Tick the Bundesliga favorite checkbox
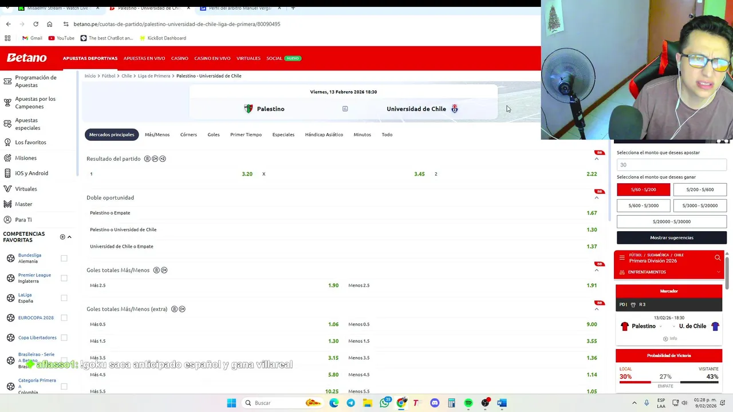The image size is (733, 412). [64, 258]
